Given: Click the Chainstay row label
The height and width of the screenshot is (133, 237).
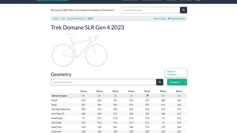Looking at the screenshot, I should 56,132.
